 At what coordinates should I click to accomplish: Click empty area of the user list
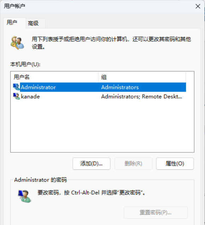click(102, 126)
